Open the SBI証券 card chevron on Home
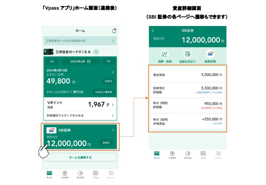The width and height of the screenshot is (266, 185). (x=113, y=130)
